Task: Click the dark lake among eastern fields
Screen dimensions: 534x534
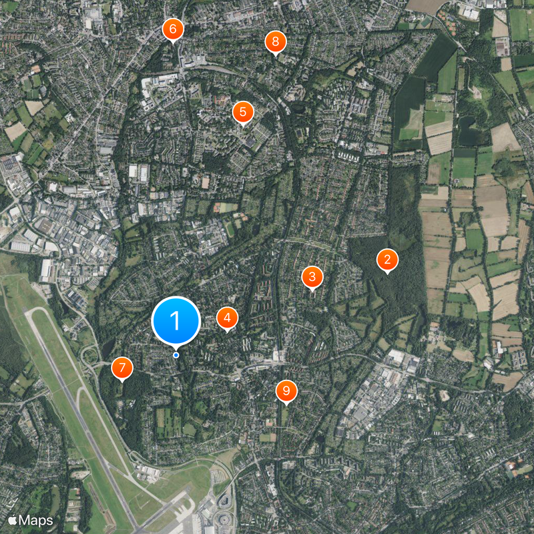Action: point(469,131)
